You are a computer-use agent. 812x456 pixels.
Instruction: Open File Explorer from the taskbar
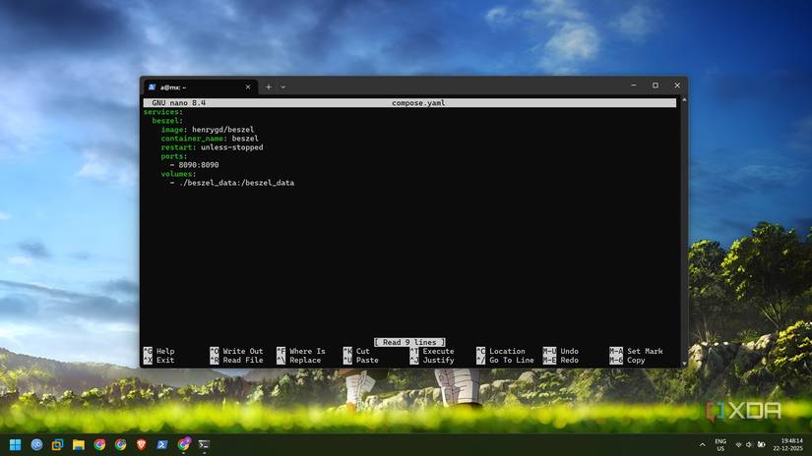78,444
